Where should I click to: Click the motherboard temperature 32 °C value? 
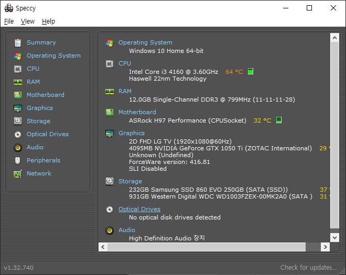(x=262, y=120)
